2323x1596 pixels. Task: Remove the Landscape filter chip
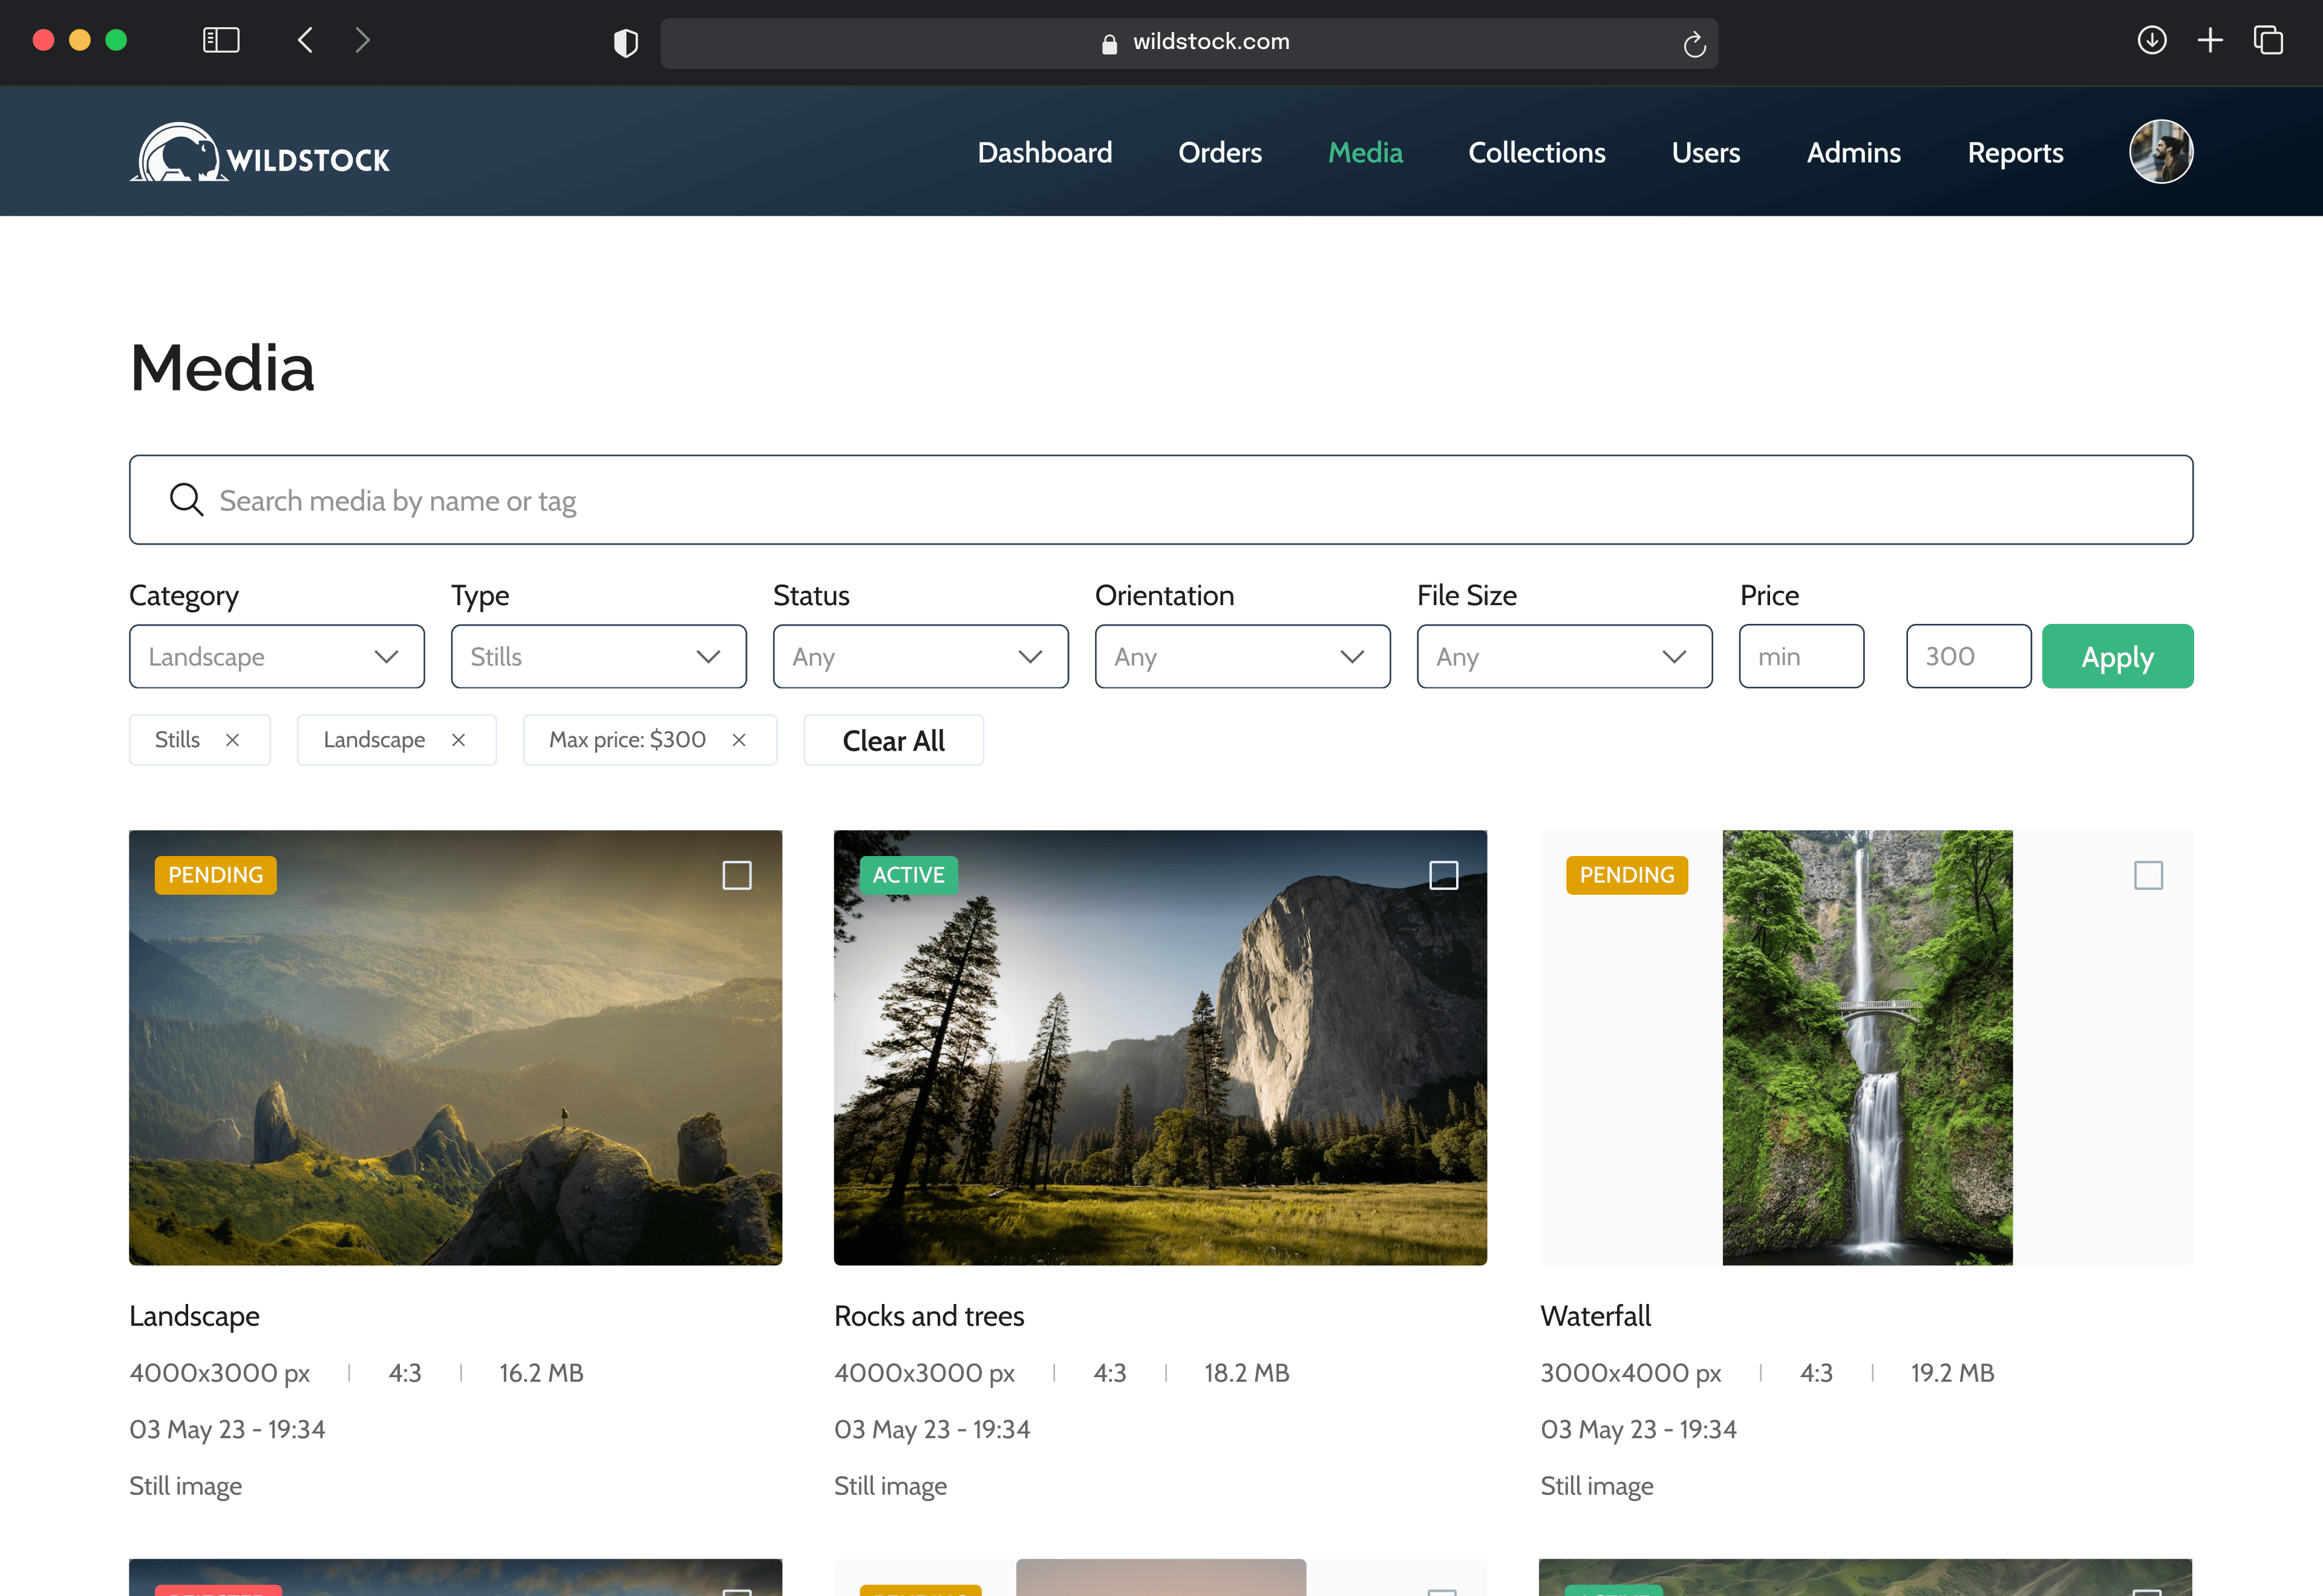coord(458,740)
